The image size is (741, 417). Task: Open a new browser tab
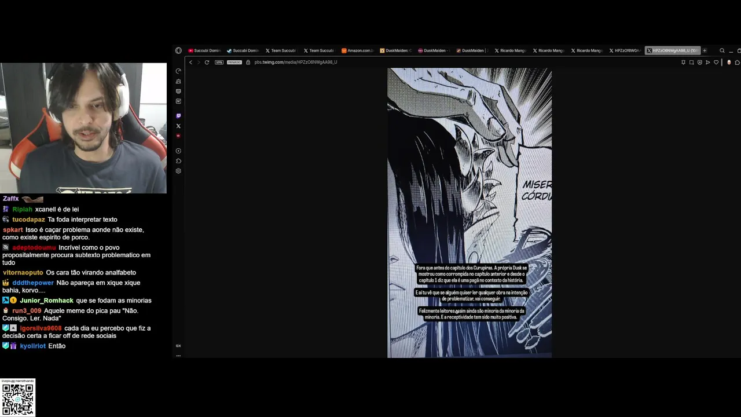705,50
